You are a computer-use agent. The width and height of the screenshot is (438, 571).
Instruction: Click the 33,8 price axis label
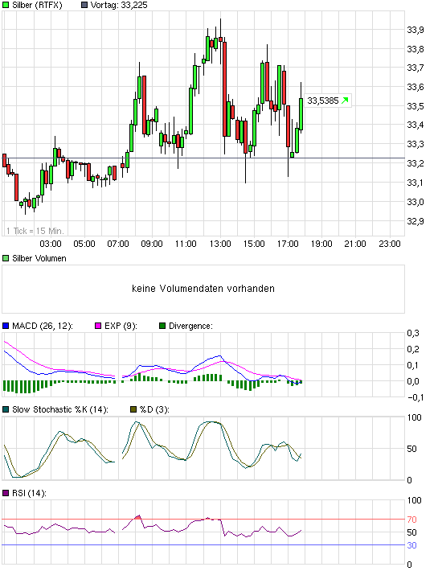point(415,49)
